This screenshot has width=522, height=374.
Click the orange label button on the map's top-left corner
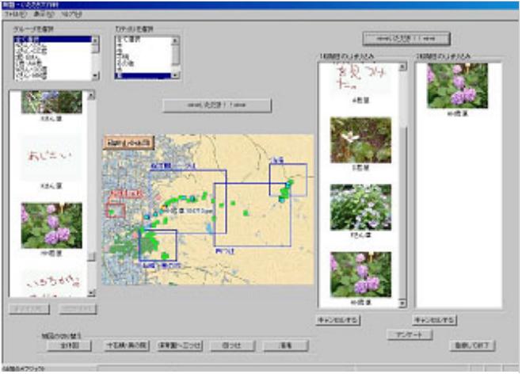(x=128, y=143)
